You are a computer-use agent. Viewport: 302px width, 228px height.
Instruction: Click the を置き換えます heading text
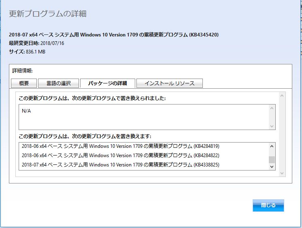pyautogui.click(x=85, y=136)
